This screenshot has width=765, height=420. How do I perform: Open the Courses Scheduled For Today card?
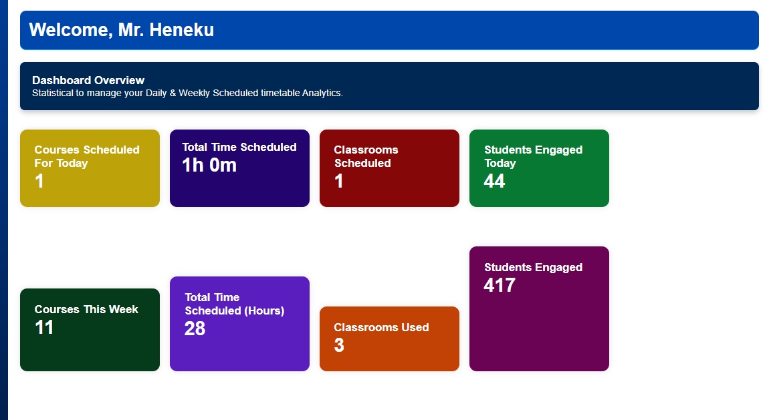tap(90, 168)
